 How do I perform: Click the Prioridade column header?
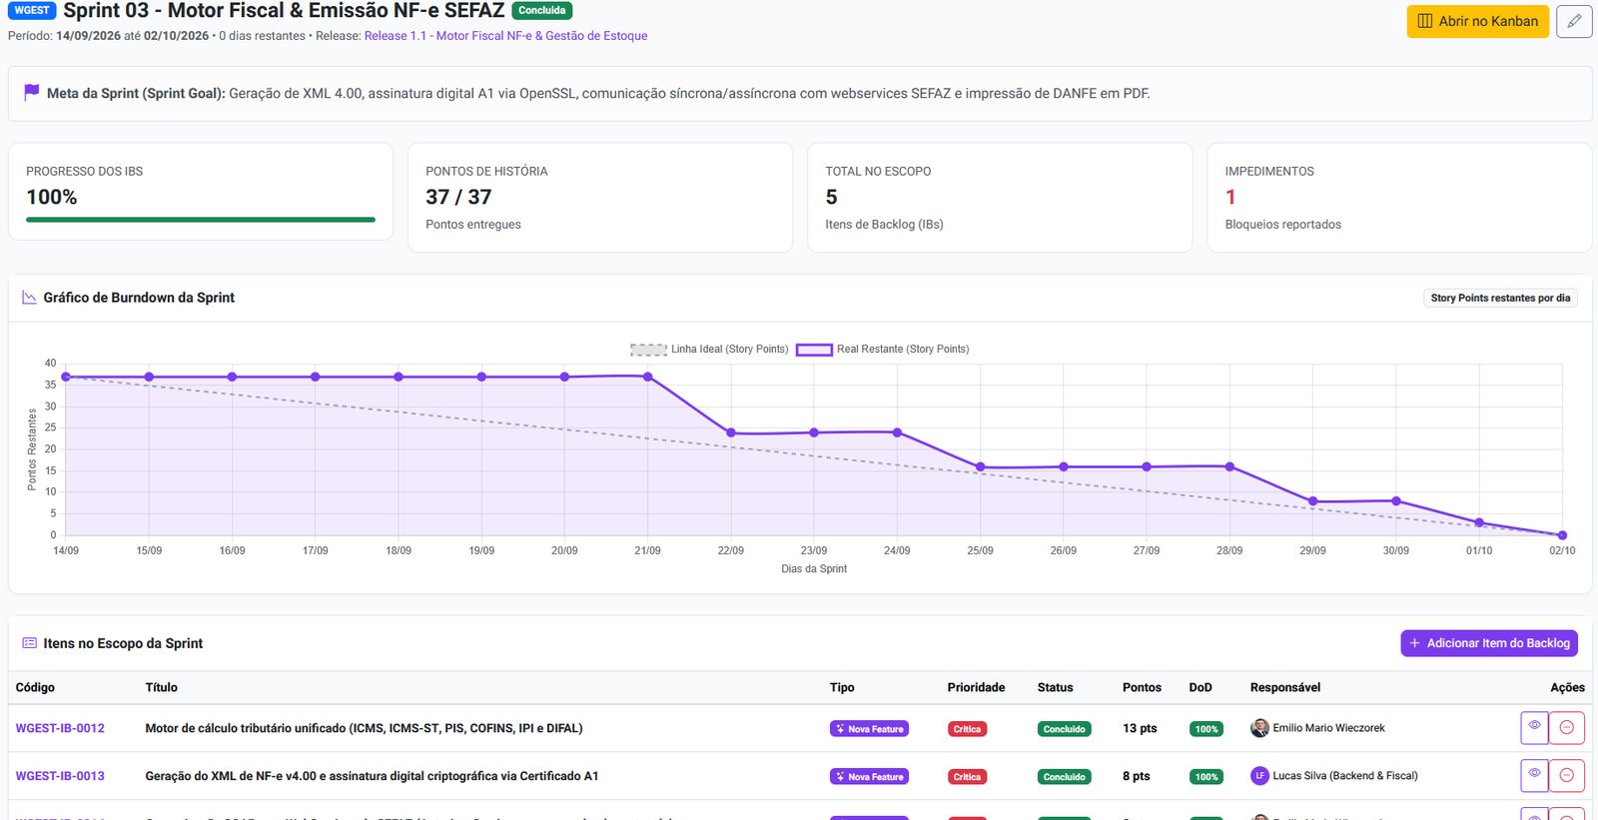[x=976, y=687]
